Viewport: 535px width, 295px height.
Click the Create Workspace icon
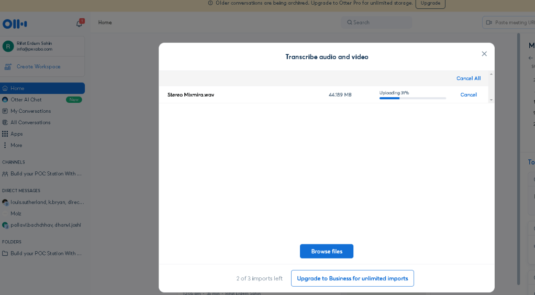point(8,67)
